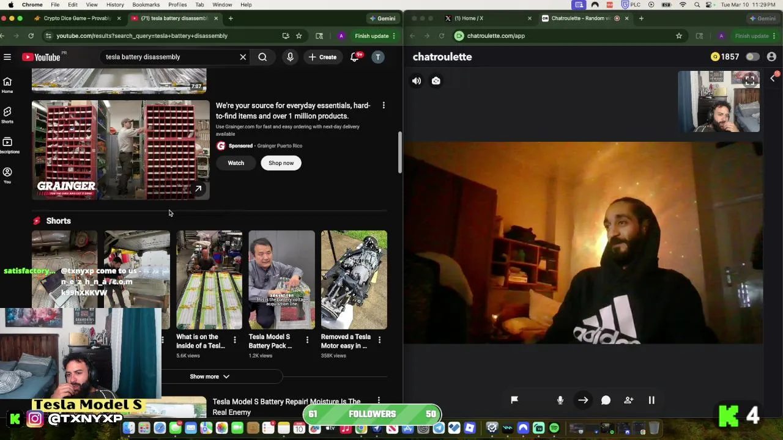Bookmark the YouTube page with star
The width and height of the screenshot is (783, 440).
[x=299, y=36]
